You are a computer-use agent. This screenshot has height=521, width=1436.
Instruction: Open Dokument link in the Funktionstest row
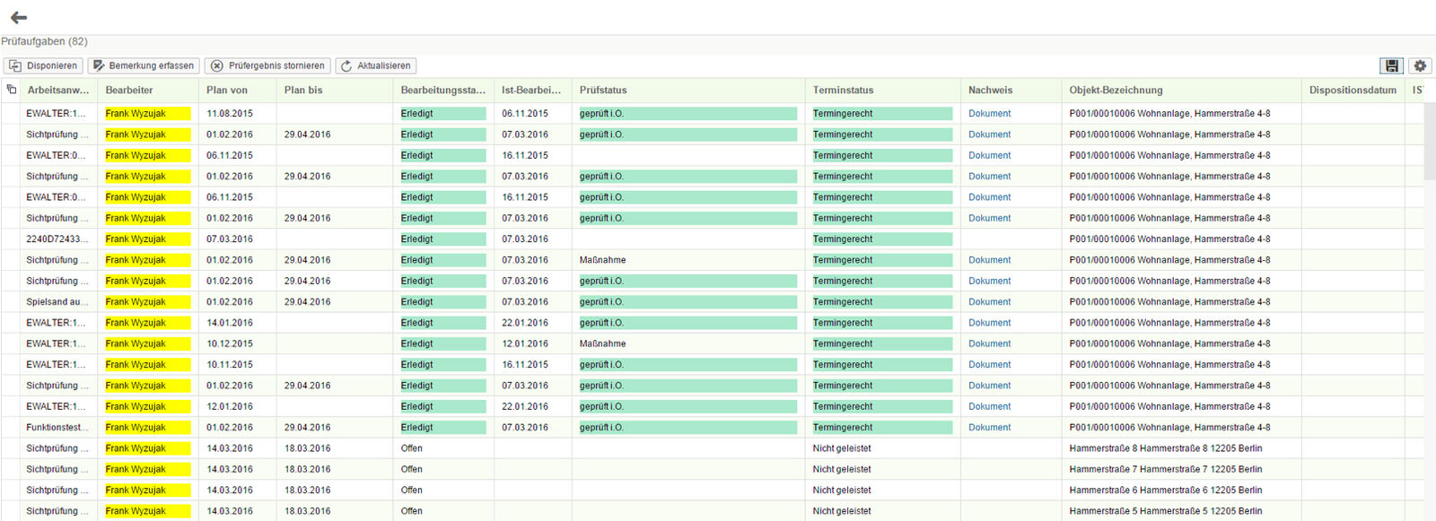(x=989, y=428)
